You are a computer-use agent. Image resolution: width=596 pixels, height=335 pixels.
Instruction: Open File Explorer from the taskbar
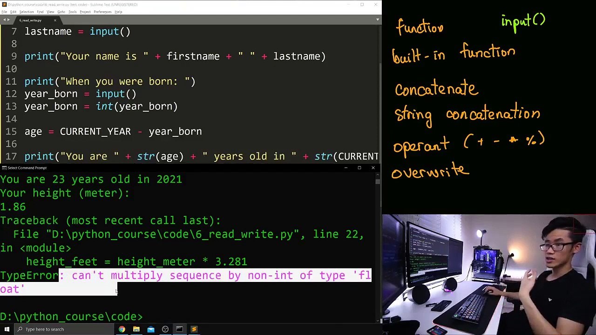[x=136, y=329]
